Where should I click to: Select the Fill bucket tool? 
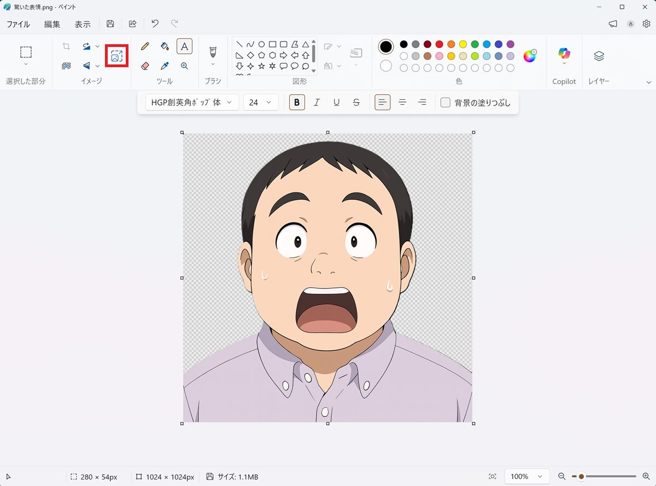tap(165, 46)
